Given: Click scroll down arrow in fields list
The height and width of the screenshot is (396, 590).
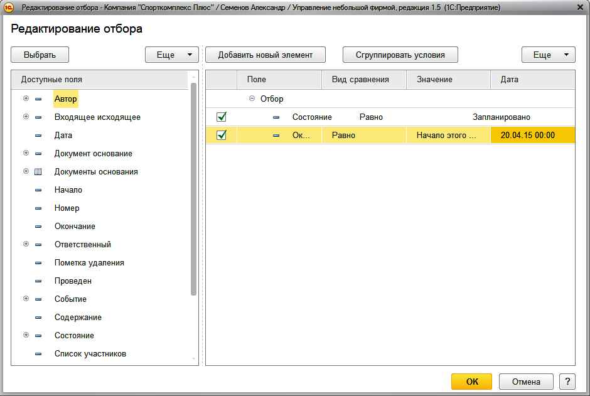Looking at the screenshot, I should pos(194,359).
